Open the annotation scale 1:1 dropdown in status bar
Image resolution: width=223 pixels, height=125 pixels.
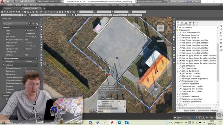(207, 117)
